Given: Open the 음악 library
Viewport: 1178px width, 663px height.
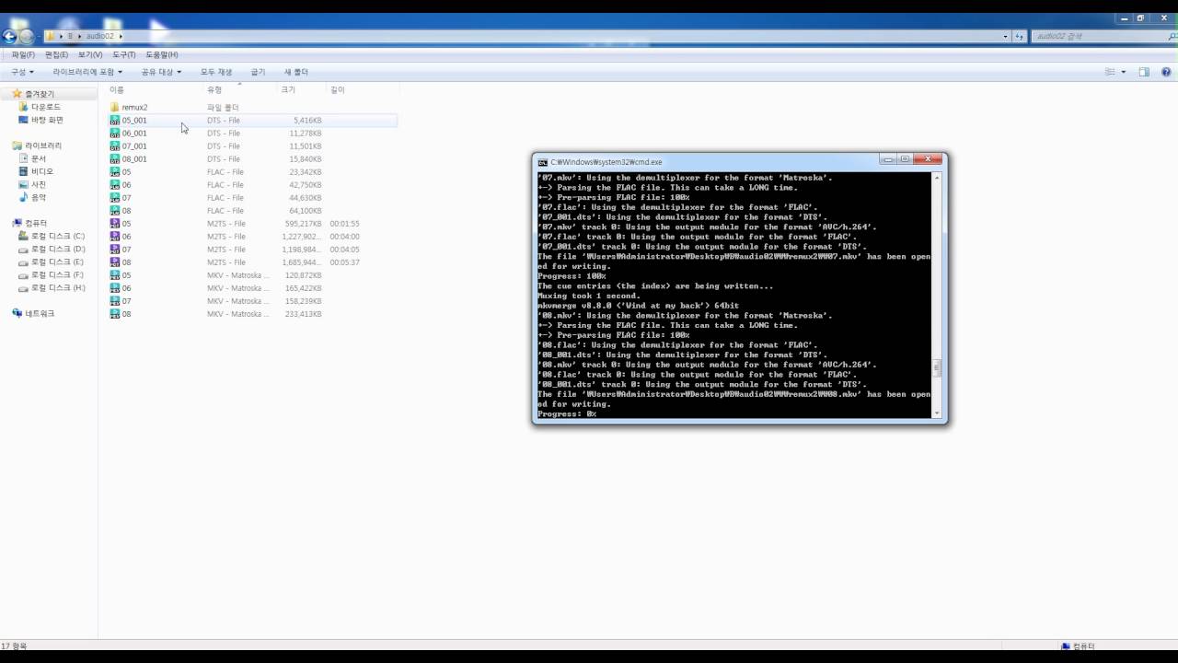Looking at the screenshot, I should 32,197.
